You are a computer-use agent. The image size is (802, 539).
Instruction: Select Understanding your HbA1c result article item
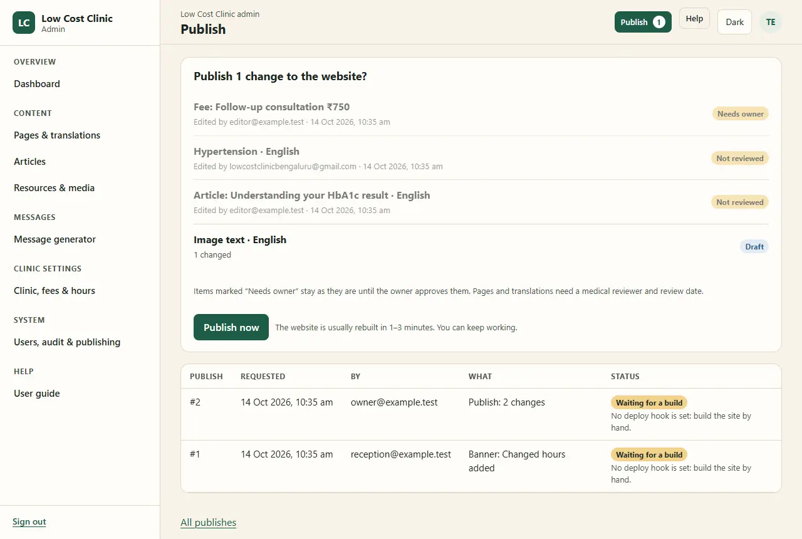481,202
